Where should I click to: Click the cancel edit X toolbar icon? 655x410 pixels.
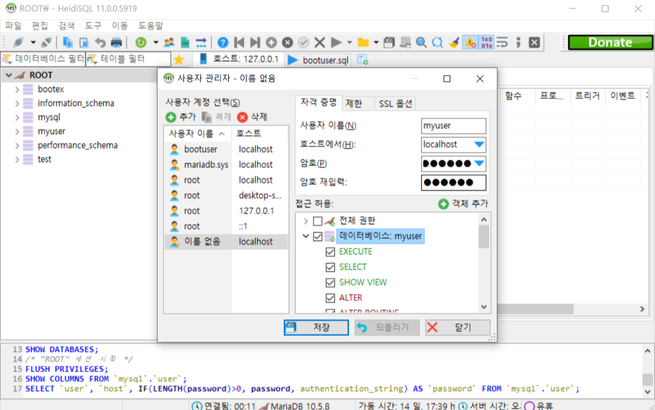pos(320,42)
